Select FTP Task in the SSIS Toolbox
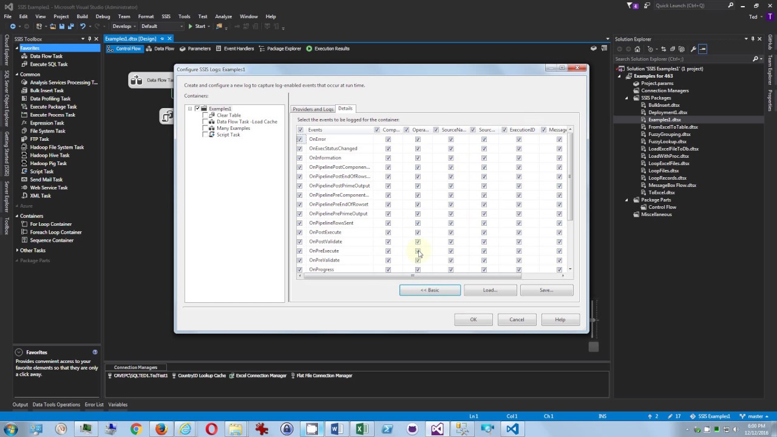The width and height of the screenshot is (777, 437). point(39,139)
